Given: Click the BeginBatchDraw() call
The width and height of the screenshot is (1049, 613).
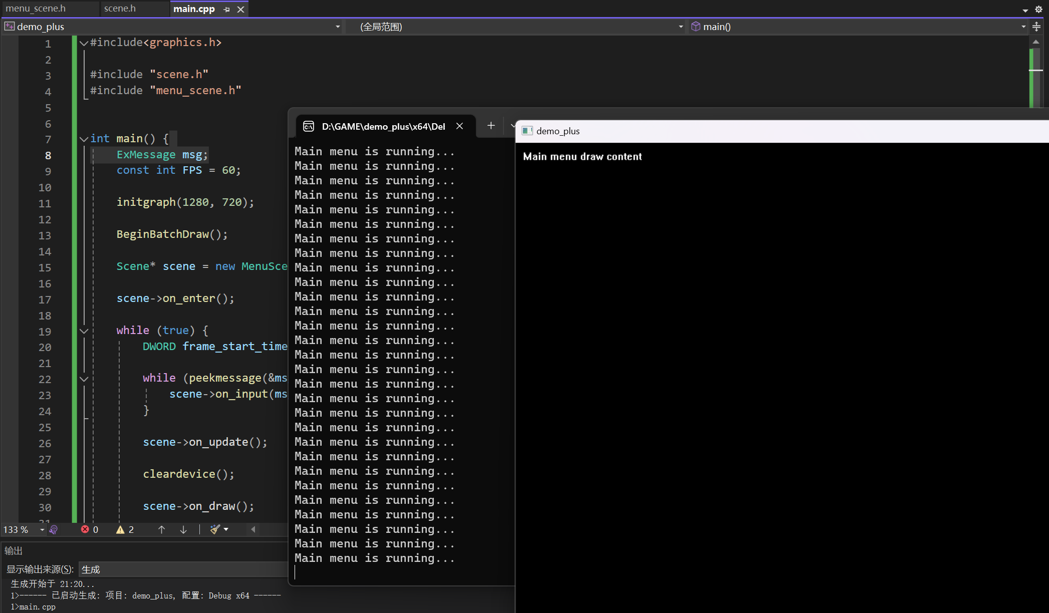Looking at the screenshot, I should click(x=172, y=234).
